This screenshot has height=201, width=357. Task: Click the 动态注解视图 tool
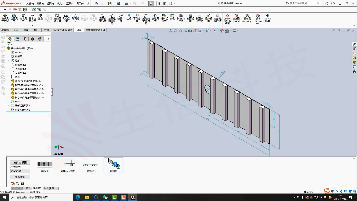pos(218,18)
